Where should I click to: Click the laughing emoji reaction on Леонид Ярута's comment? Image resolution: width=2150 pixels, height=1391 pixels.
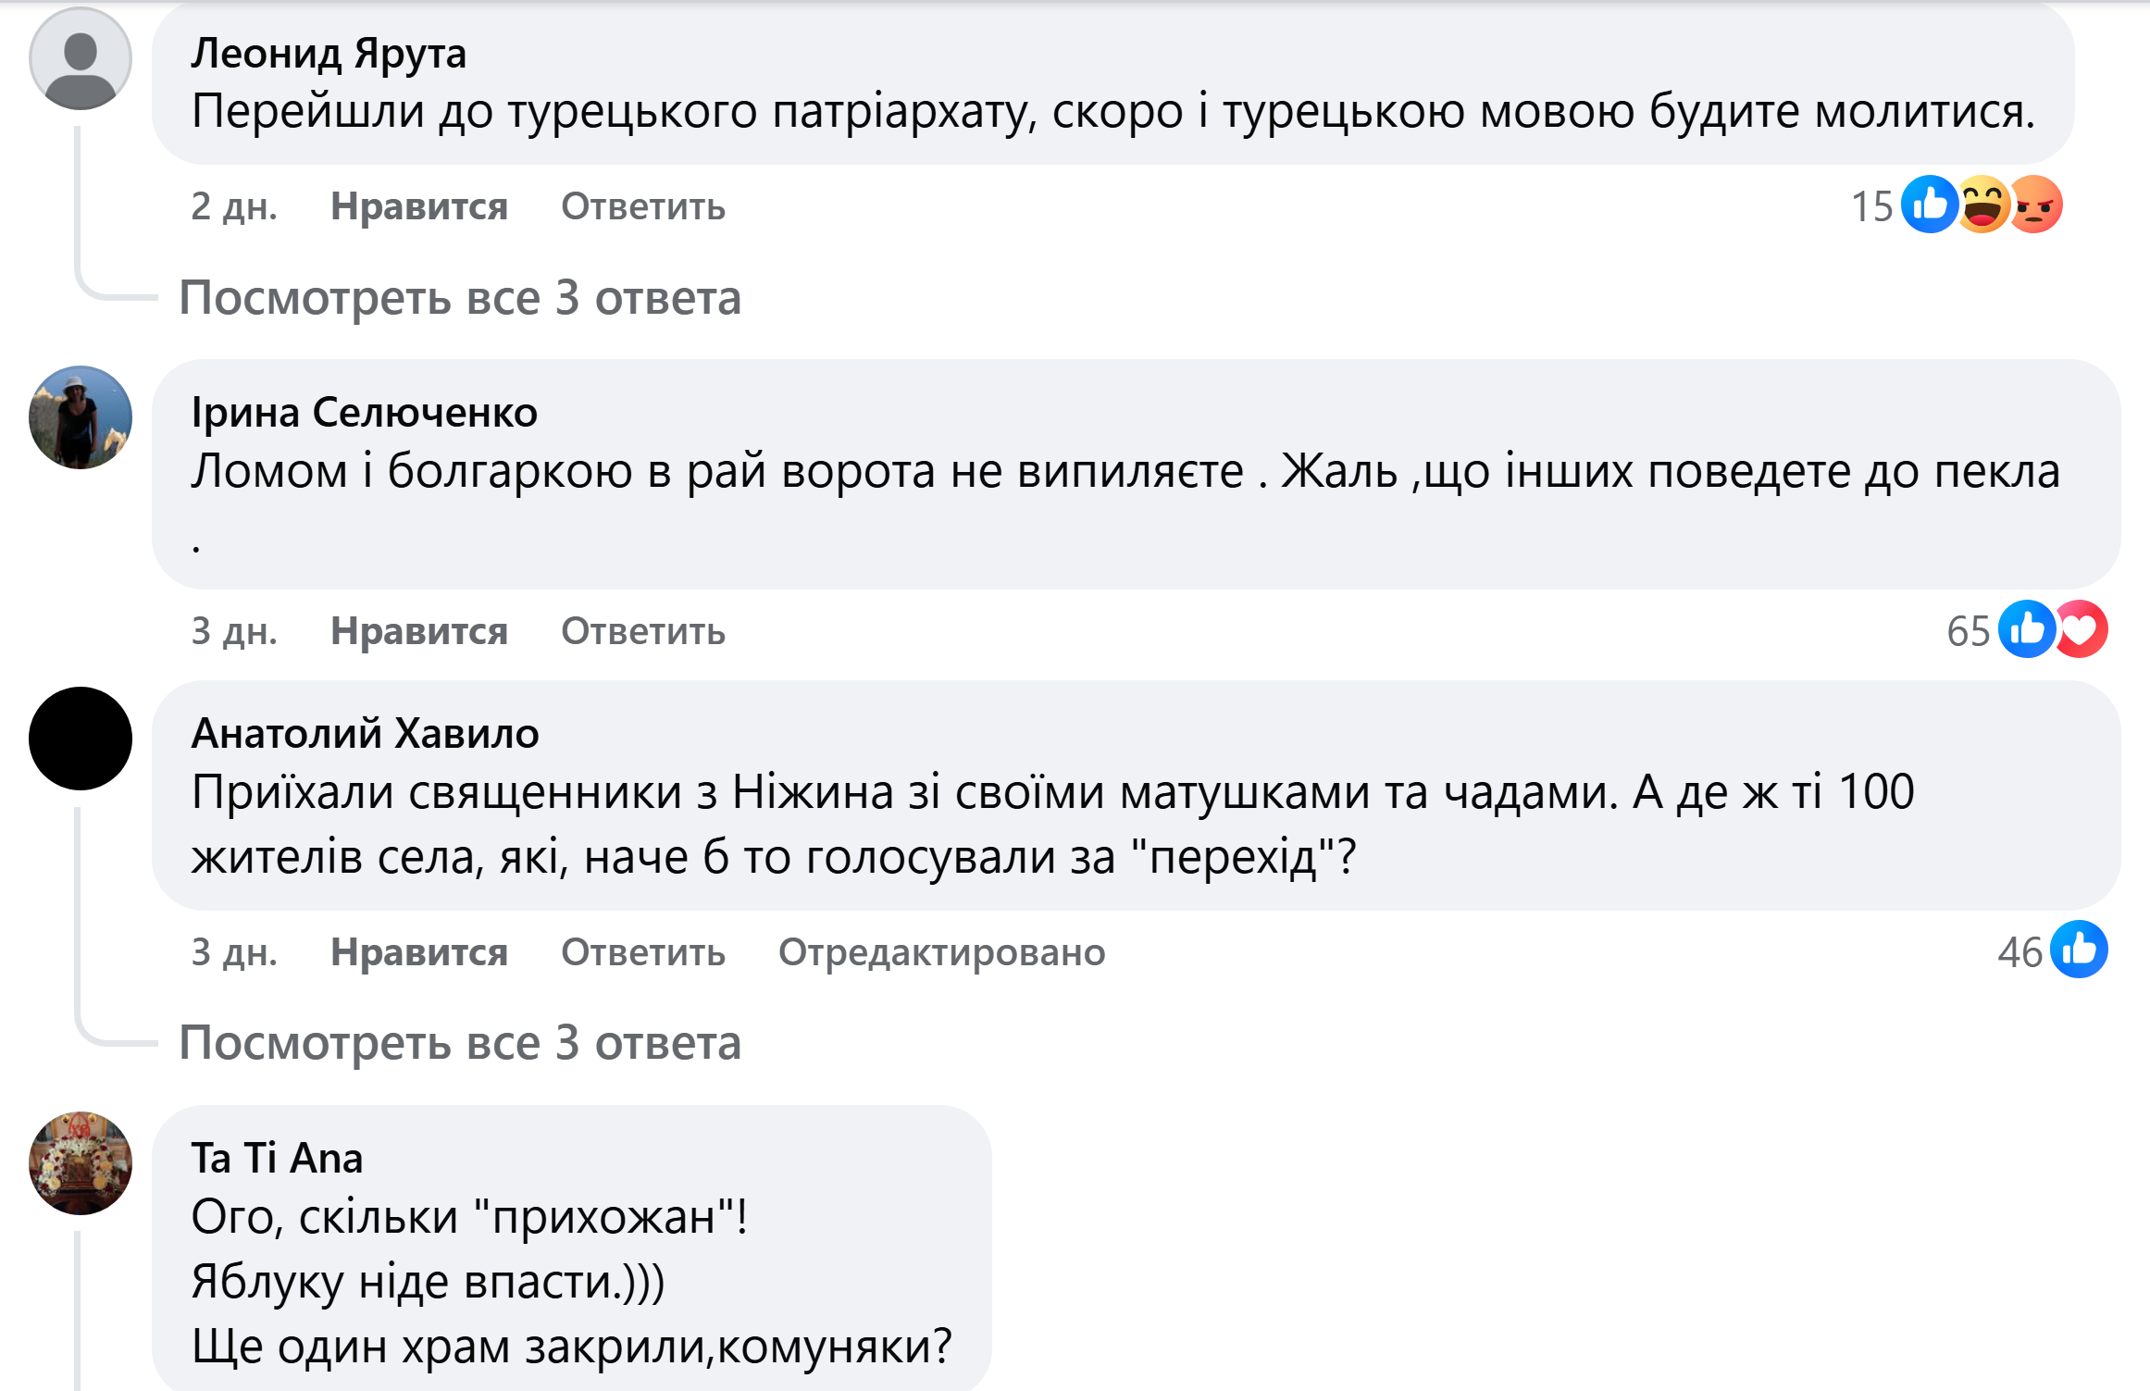tap(1982, 205)
